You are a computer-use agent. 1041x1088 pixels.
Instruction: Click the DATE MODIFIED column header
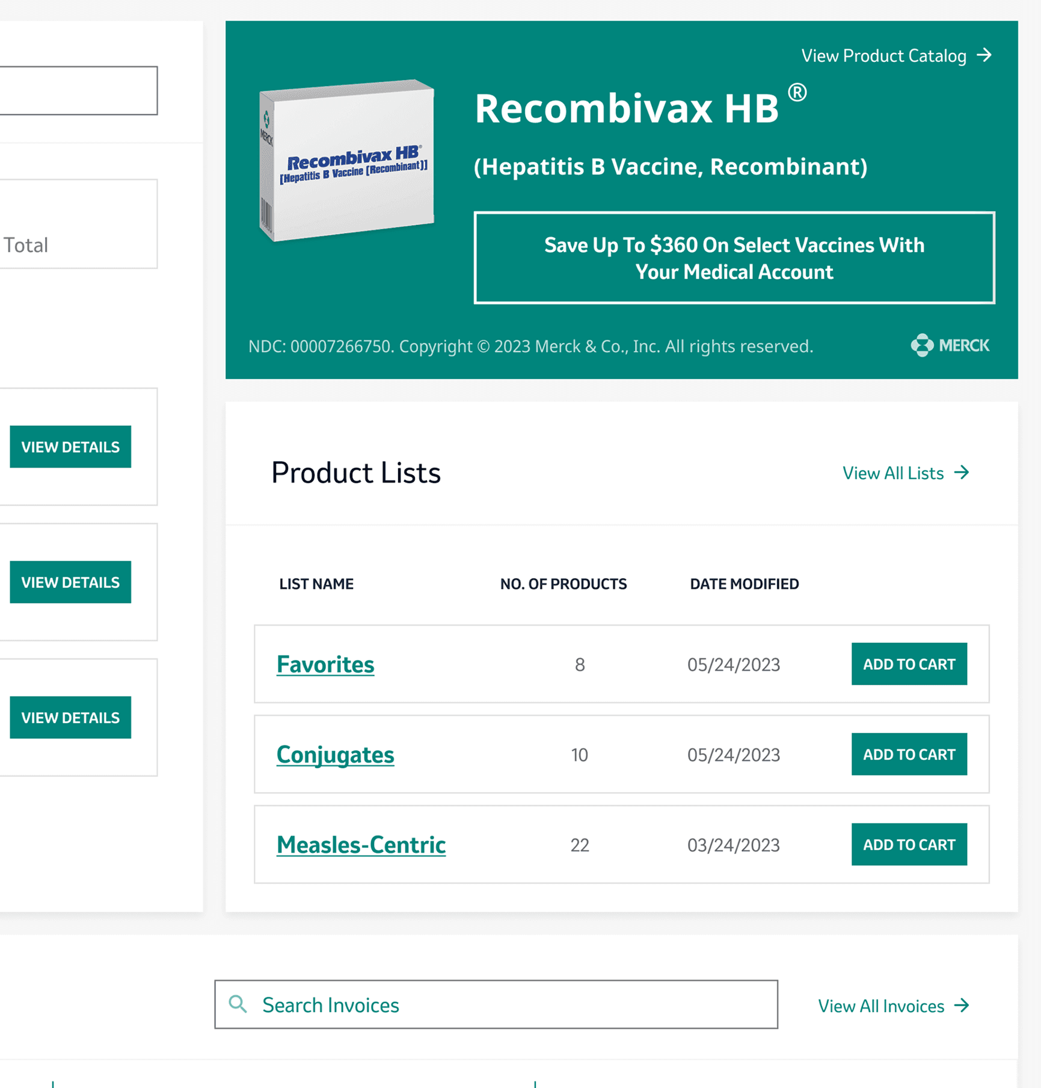tap(745, 584)
